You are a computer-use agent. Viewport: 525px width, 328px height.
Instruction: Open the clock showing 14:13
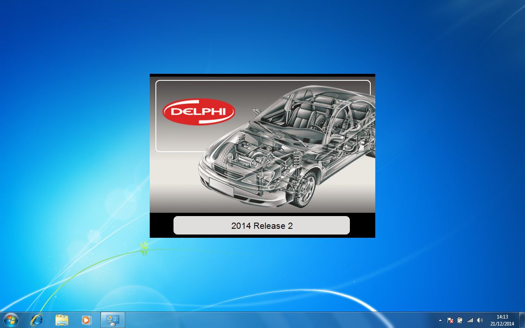tap(502, 320)
